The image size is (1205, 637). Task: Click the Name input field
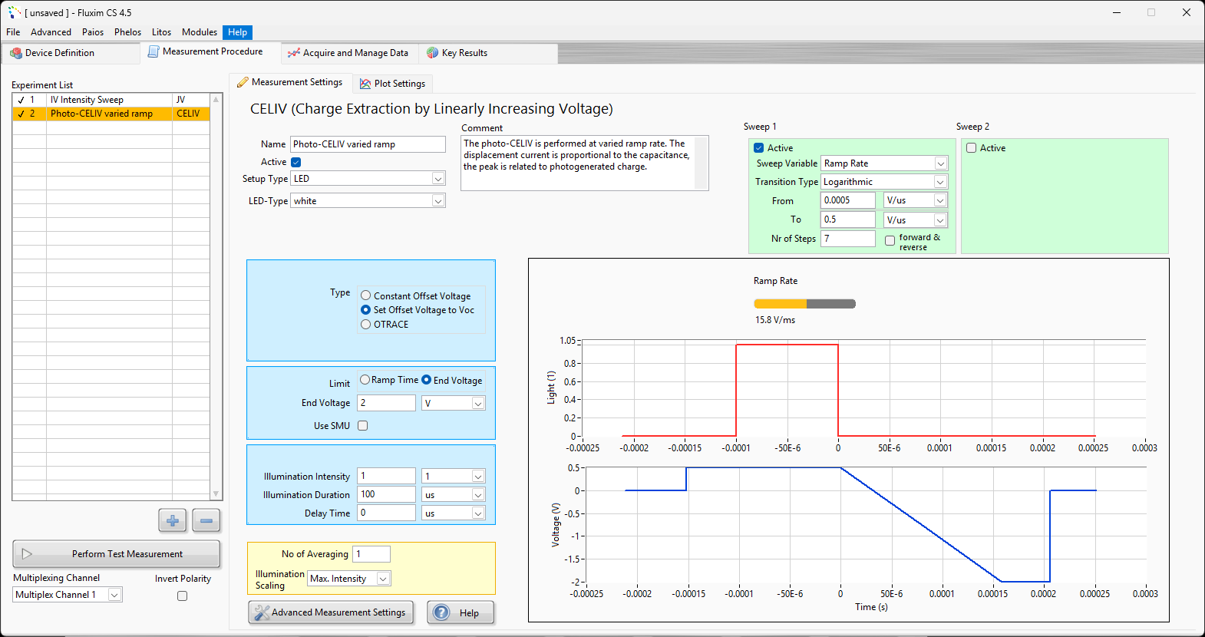[x=368, y=144]
